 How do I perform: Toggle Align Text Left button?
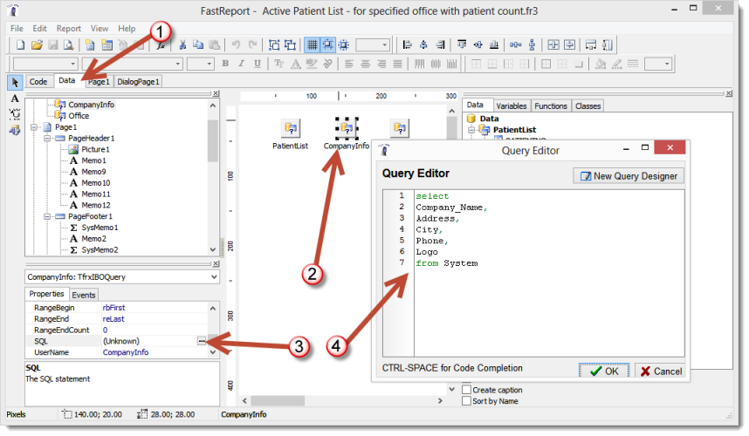tap(349, 64)
